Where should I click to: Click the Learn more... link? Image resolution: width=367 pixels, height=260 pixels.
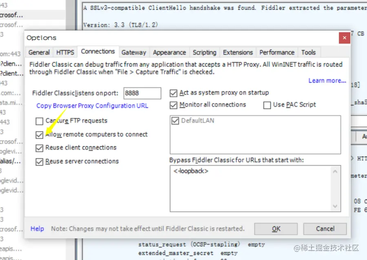coord(327,81)
